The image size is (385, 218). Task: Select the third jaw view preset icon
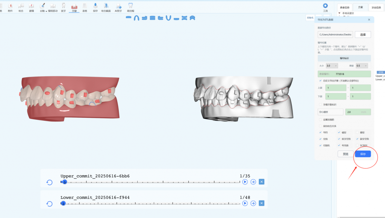[x=145, y=18]
